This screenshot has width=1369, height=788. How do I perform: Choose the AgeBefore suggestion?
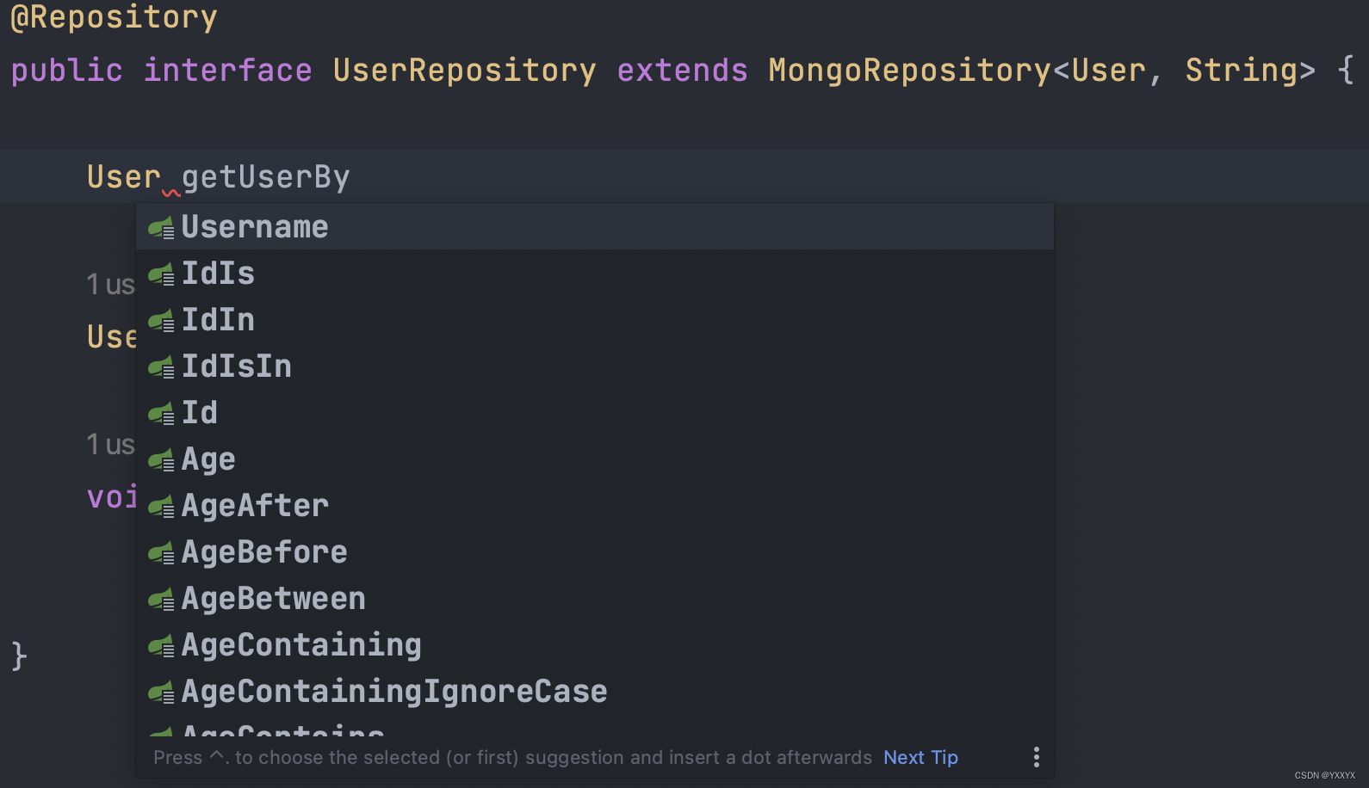[595, 552]
